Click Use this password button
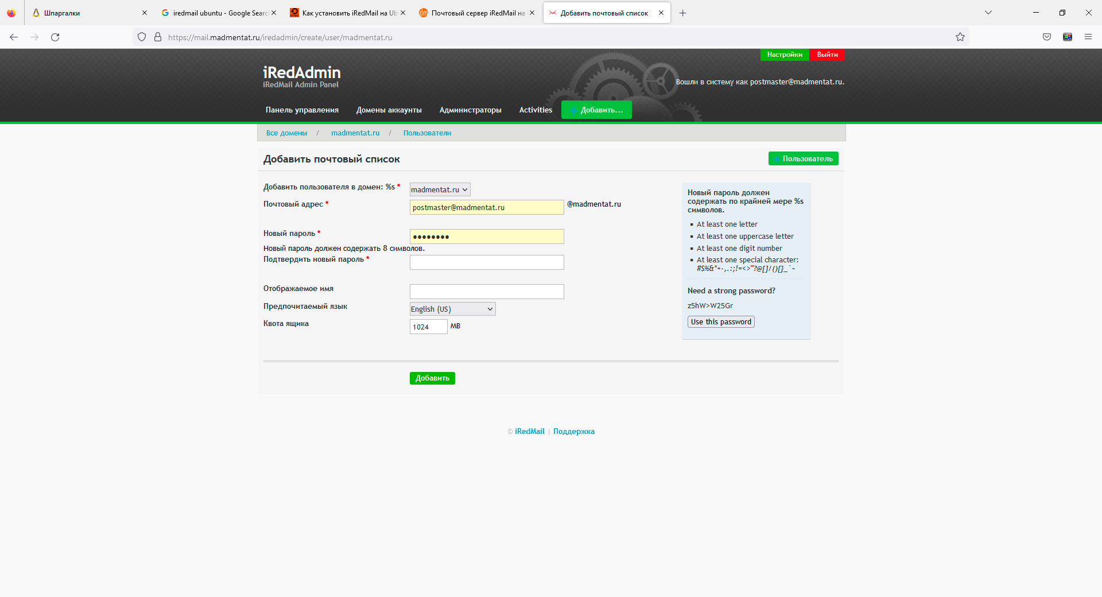The height and width of the screenshot is (597, 1102). pyautogui.click(x=721, y=322)
